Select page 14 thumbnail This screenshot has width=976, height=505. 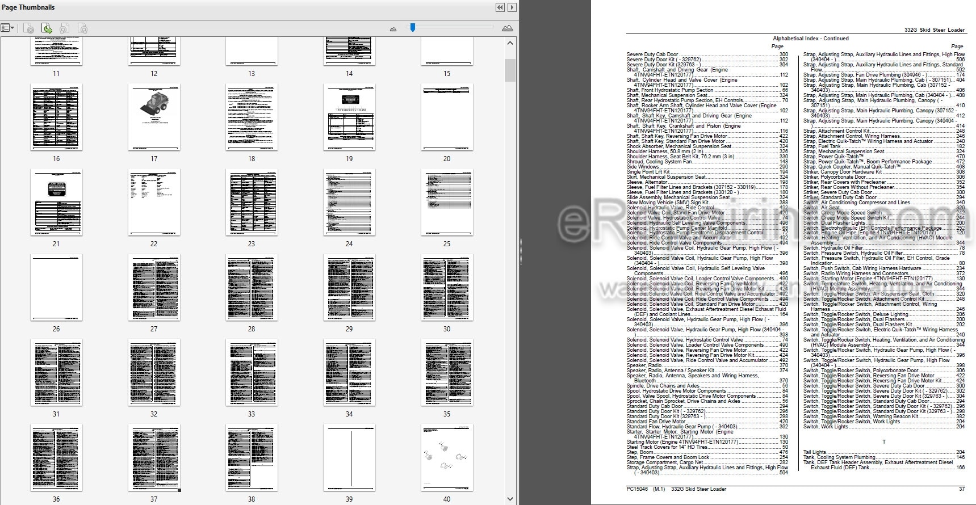pyautogui.click(x=349, y=52)
